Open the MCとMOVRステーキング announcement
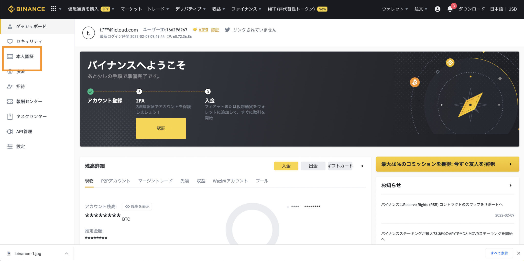 [447, 236]
